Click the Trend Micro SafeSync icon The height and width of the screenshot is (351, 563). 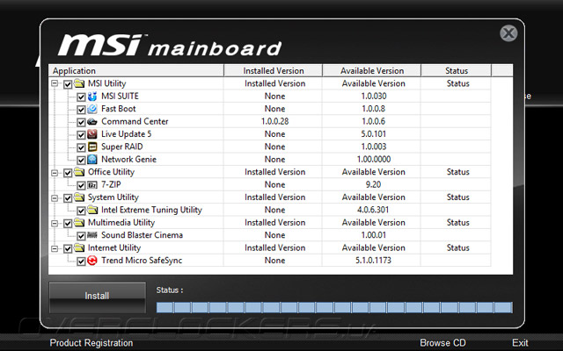(x=92, y=261)
